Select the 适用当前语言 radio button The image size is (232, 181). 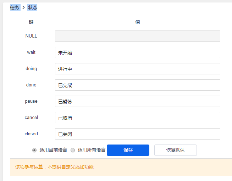pos(34,150)
